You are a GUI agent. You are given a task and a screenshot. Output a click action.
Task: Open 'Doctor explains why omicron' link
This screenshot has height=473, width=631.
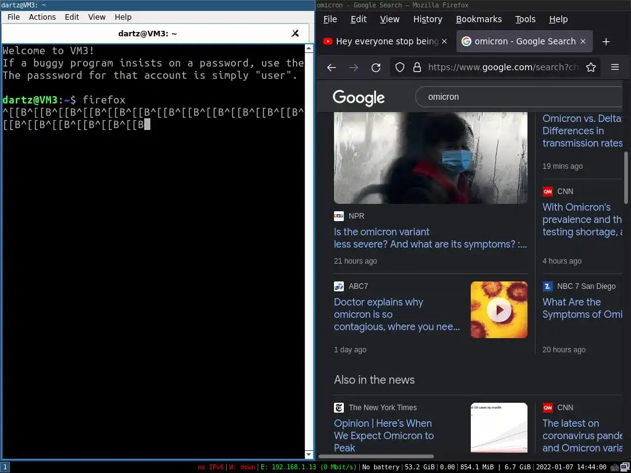tap(397, 315)
